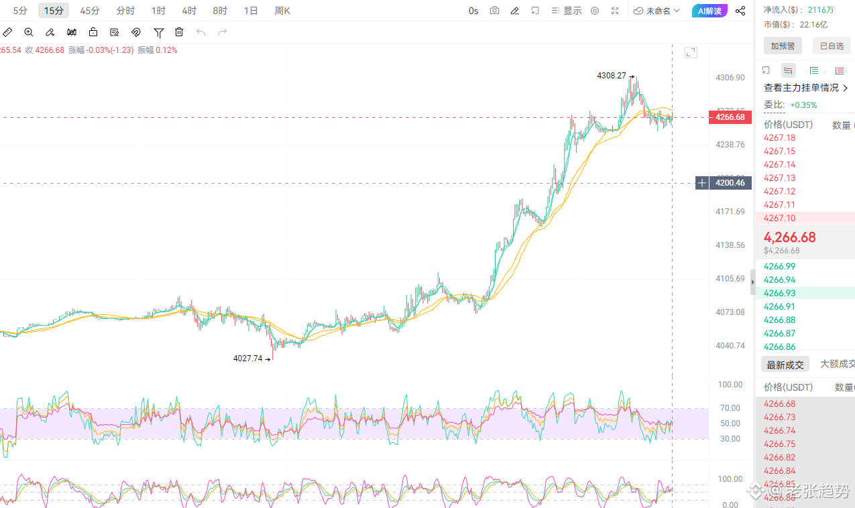Select combined buy/sell order book view
The image size is (855, 508).
[789, 70]
